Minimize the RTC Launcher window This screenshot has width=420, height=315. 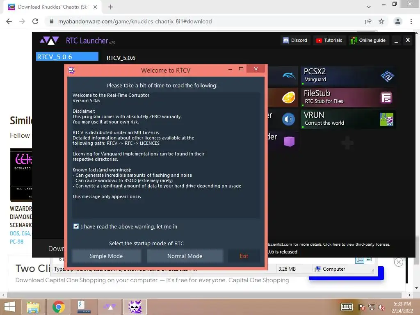pyautogui.click(x=396, y=41)
